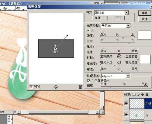Hide the 白银 layer via eye icon
Viewport: 152px width, 124px height.
coord(126,103)
